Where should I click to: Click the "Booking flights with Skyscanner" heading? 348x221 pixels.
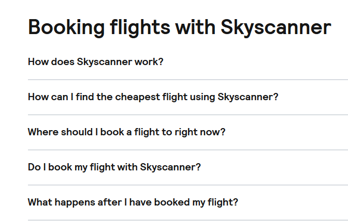[179, 27]
